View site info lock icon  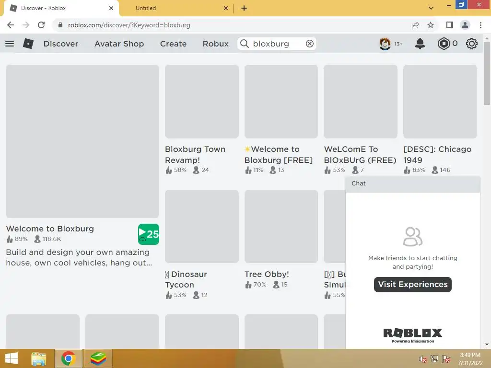[x=60, y=25]
